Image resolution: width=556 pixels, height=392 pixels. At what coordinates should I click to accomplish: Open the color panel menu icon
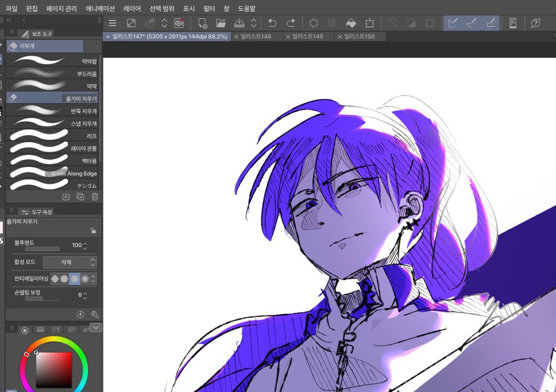11,328
